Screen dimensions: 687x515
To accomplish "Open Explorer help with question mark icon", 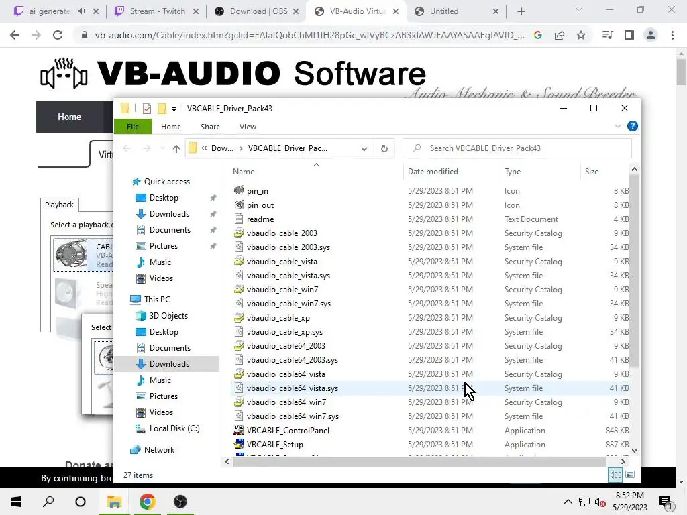I will [632, 126].
